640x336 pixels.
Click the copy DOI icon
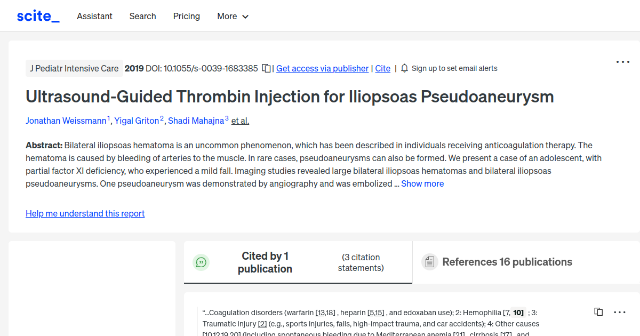pos(266,68)
